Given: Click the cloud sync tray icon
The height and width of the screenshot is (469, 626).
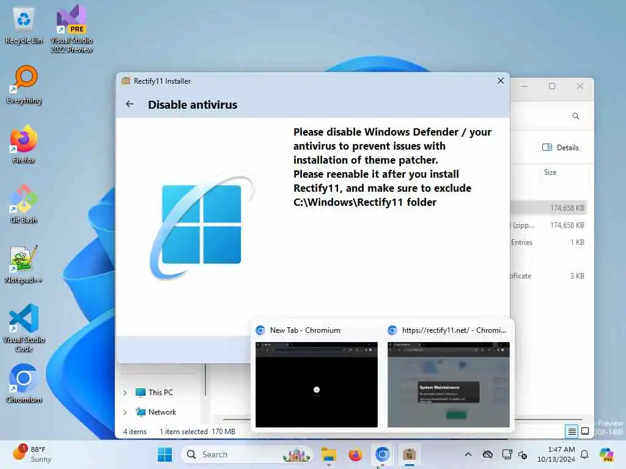Looking at the screenshot, I should (x=487, y=454).
